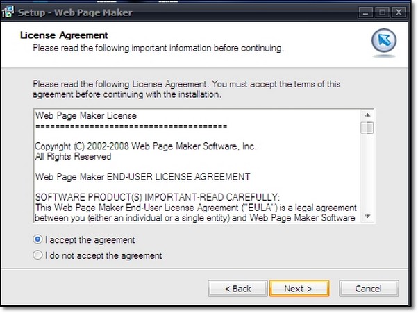Click the 'License Agreement' heading

64,35
